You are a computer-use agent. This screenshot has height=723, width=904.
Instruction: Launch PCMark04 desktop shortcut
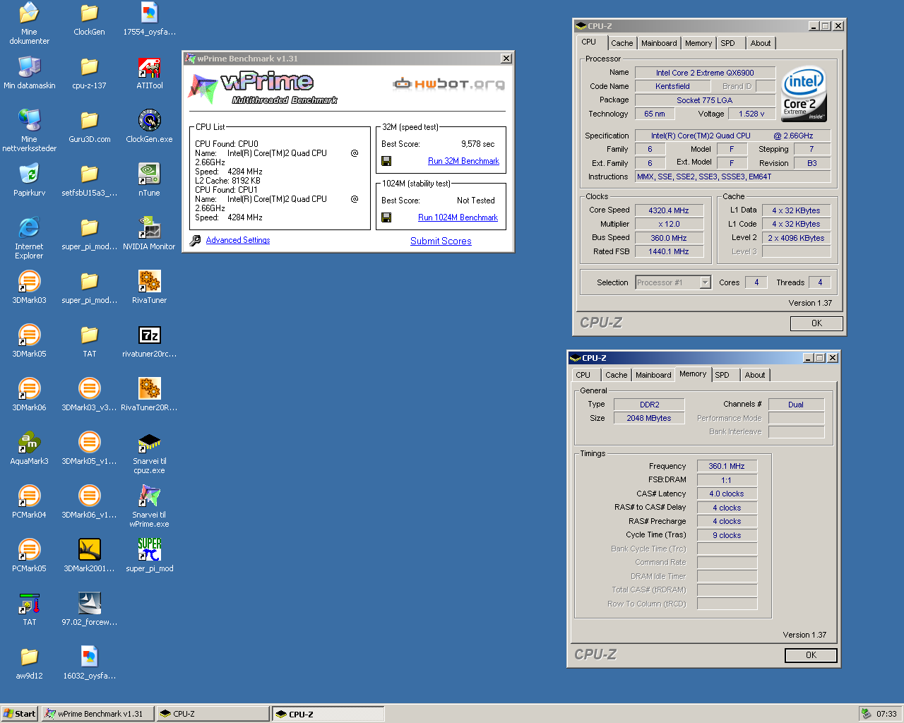[x=29, y=503]
